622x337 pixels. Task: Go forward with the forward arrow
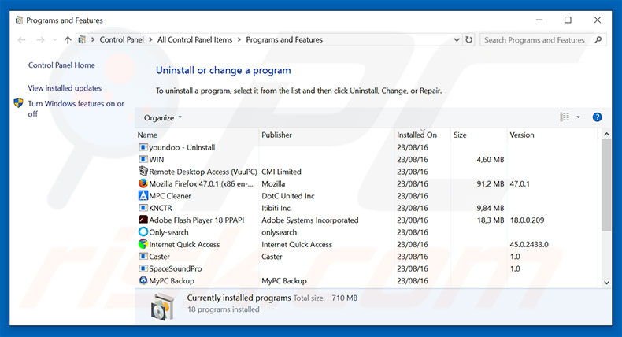pos(40,40)
